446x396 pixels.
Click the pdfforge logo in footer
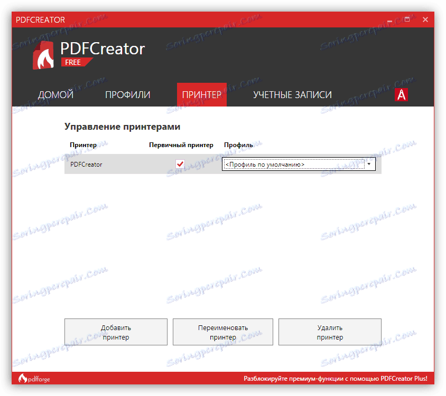coord(34,379)
